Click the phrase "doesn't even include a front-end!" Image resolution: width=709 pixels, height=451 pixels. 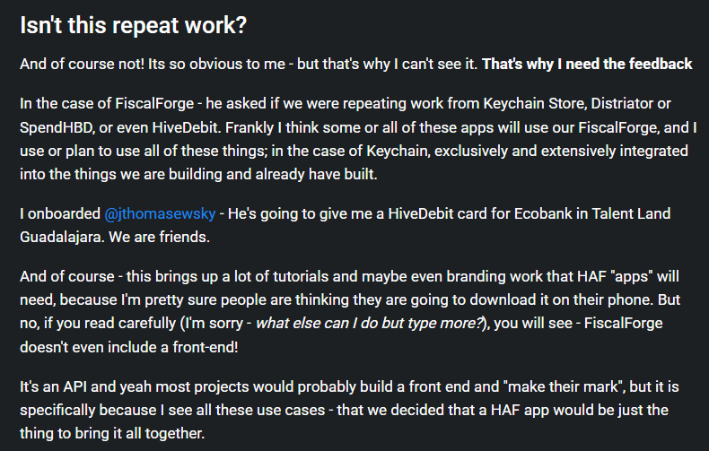pos(129,348)
